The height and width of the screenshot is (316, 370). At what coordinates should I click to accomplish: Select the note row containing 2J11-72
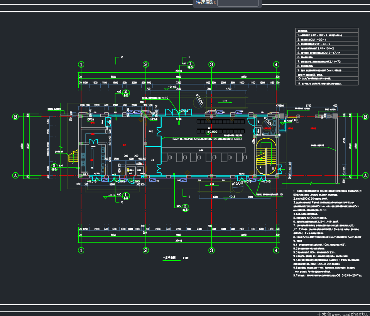click(327, 61)
